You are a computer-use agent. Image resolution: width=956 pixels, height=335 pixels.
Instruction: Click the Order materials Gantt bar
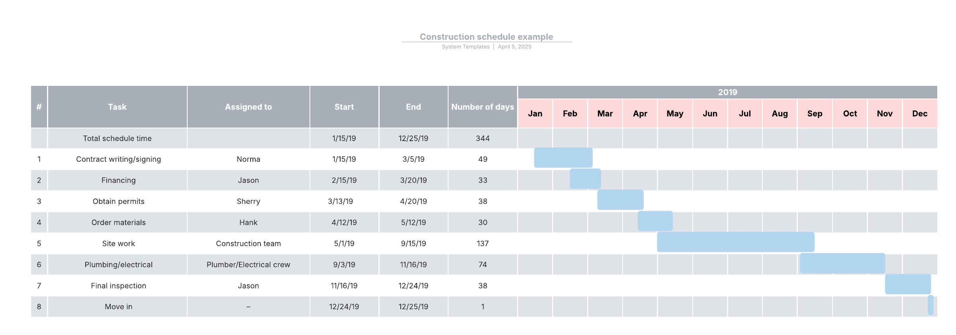[655, 221]
